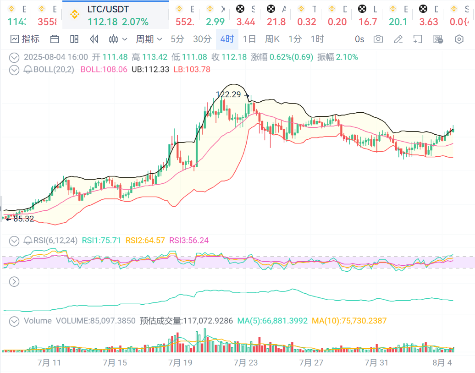Screen dimensions: 475x373
Task: Select the 周K timeframe
Action: [272, 39]
